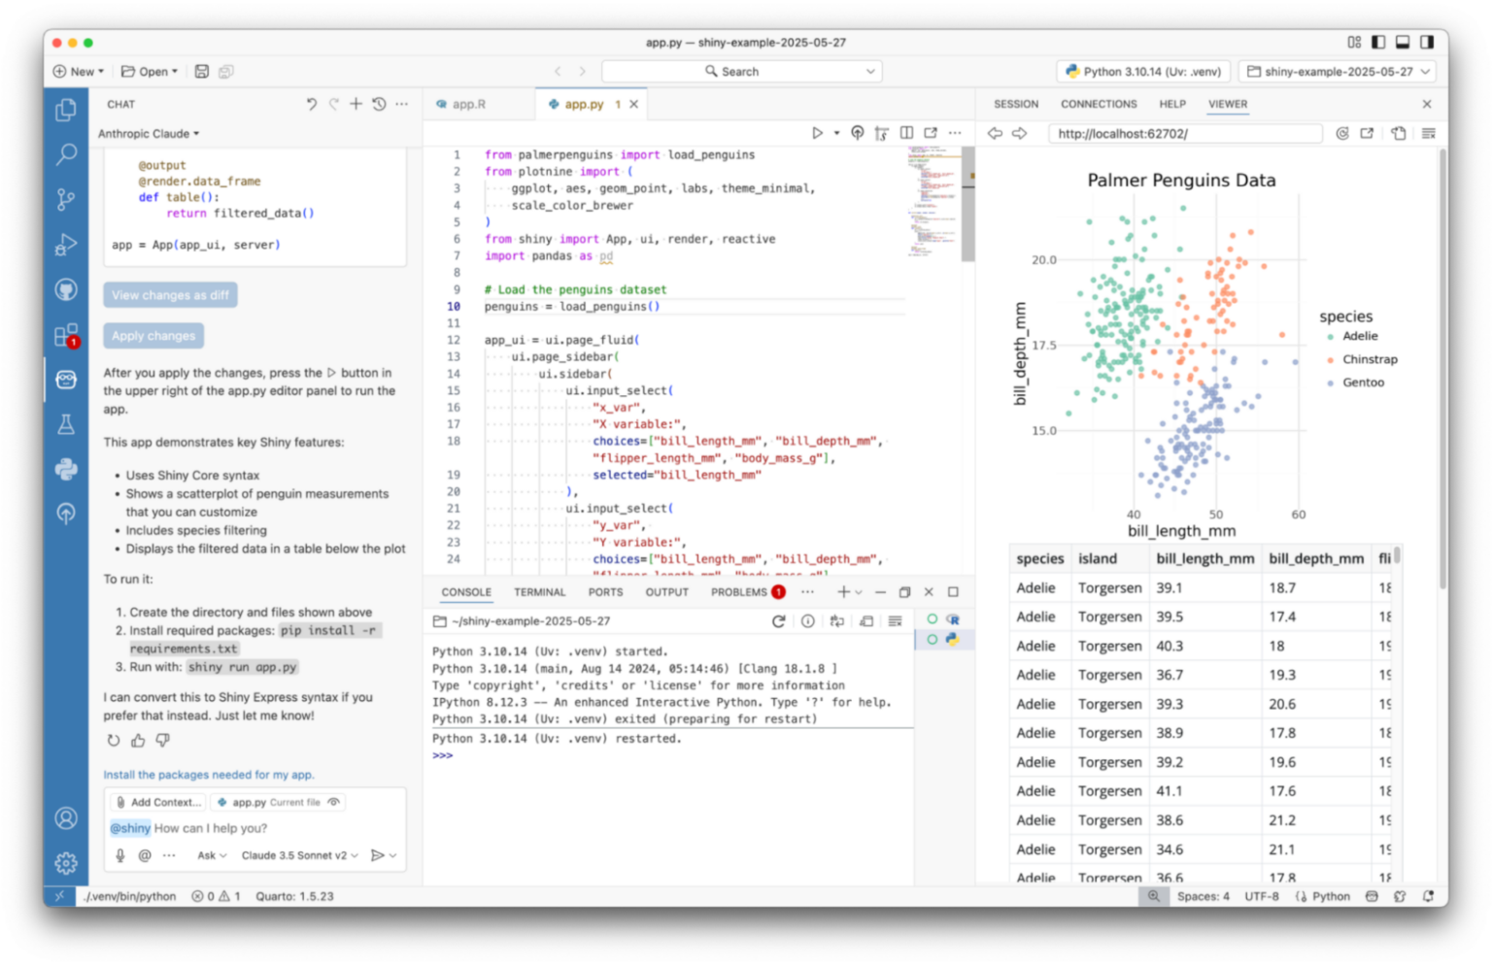Image resolution: width=1492 pixels, height=965 pixels.
Task: Click the 'Install the packages needed' link
Action: point(208,775)
